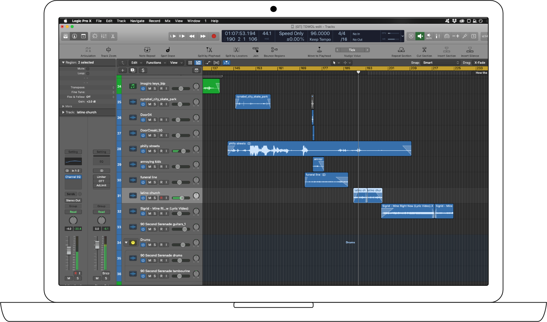Mute the philly streets track
The height and width of the screenshot is (322, 547).
[x=150, y=151]
